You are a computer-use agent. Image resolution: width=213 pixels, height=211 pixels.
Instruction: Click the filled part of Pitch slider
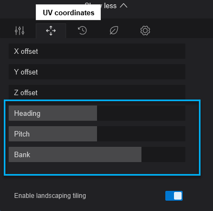(x=53, y=134)
